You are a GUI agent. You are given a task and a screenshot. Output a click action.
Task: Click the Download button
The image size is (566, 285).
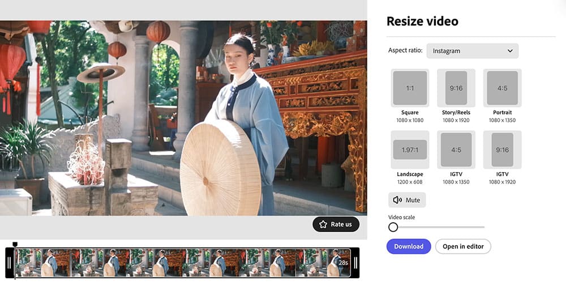pos(409,246)
